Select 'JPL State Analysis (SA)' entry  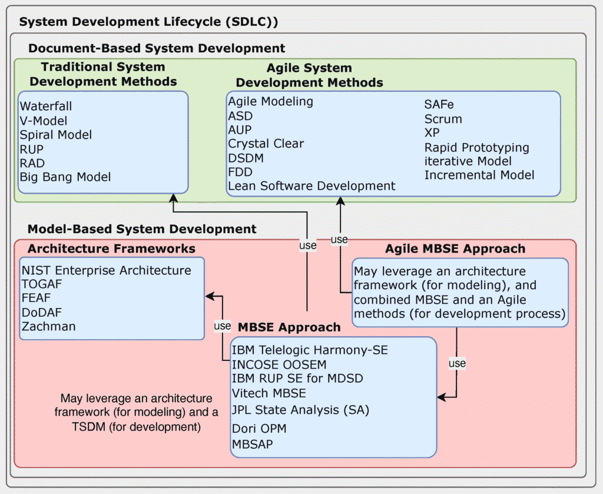coord(300,410)
